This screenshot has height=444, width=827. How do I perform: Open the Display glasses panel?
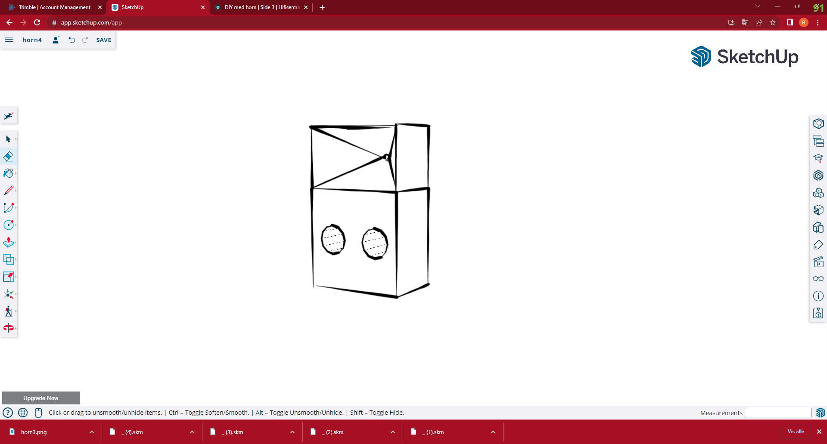(818, 279)
